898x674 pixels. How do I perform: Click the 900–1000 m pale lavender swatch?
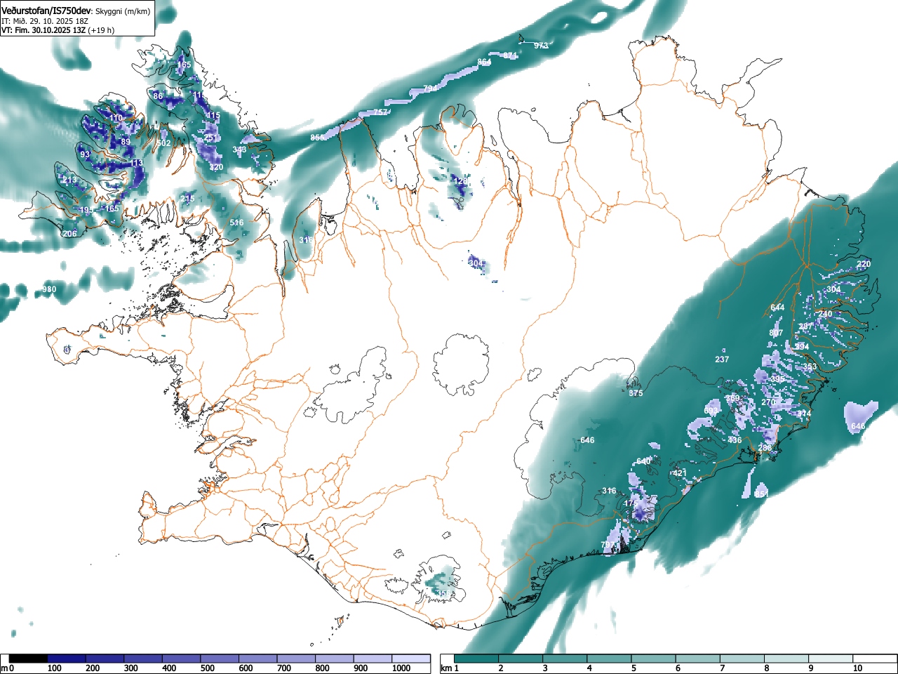coord(373,659)
